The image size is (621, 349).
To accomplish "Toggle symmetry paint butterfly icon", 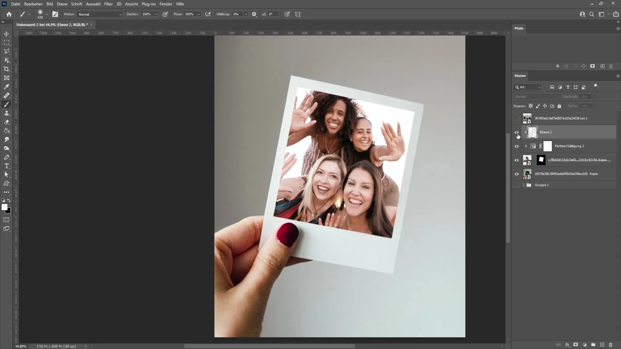I will [x=298, y=14].
